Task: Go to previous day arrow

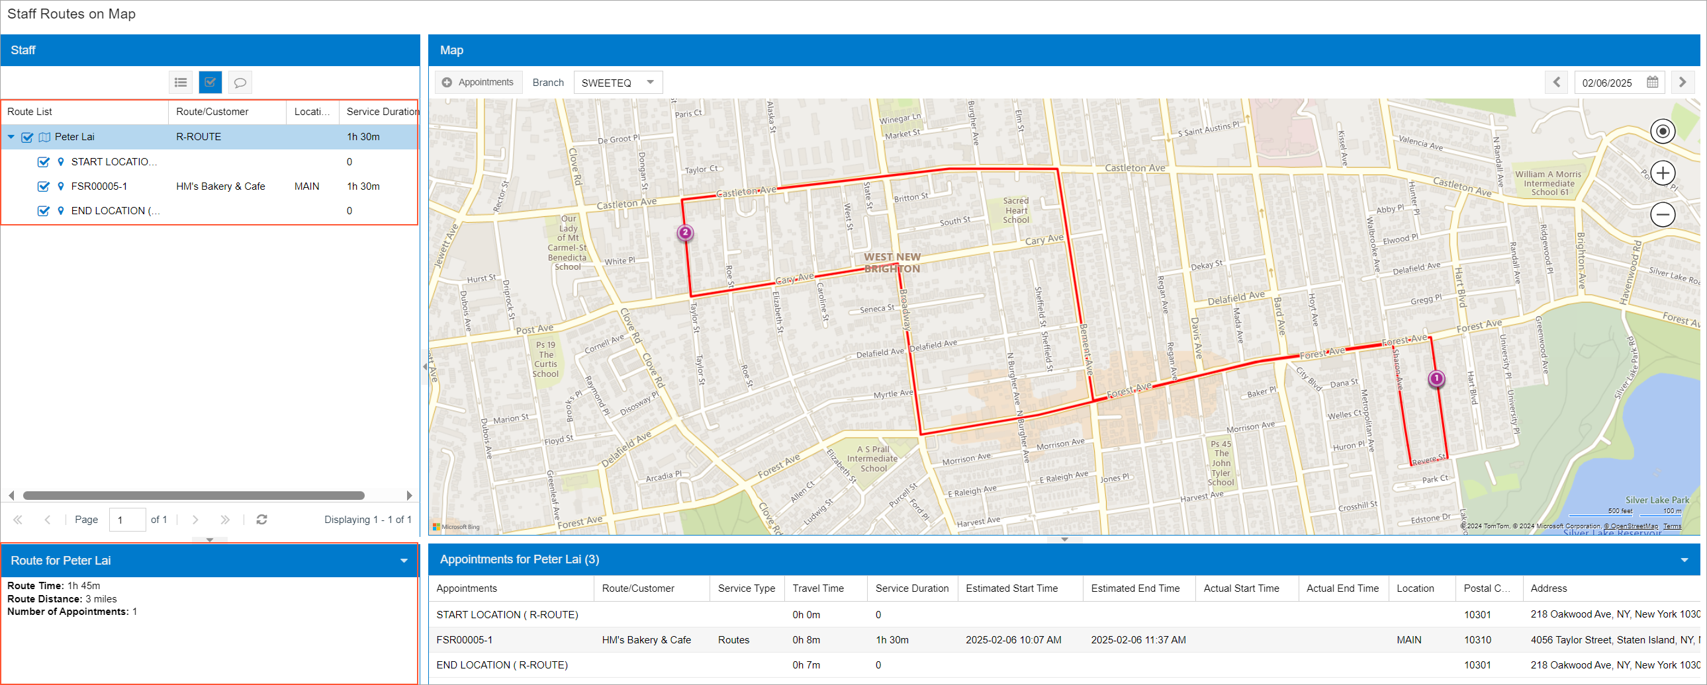Action: tap(1557, 83)
